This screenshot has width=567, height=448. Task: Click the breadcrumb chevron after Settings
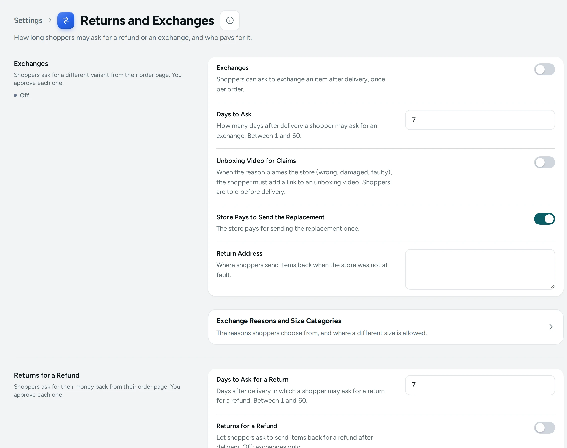[x=50, y=20]
